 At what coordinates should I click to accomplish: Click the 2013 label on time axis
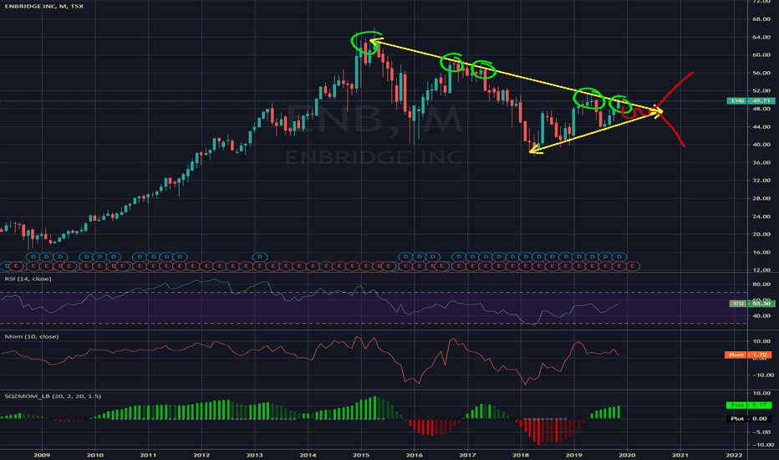(254, 455)
